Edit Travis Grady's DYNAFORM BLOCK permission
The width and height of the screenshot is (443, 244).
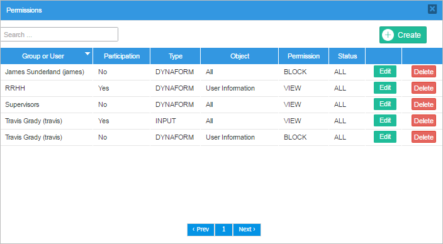tap(385, 137)
